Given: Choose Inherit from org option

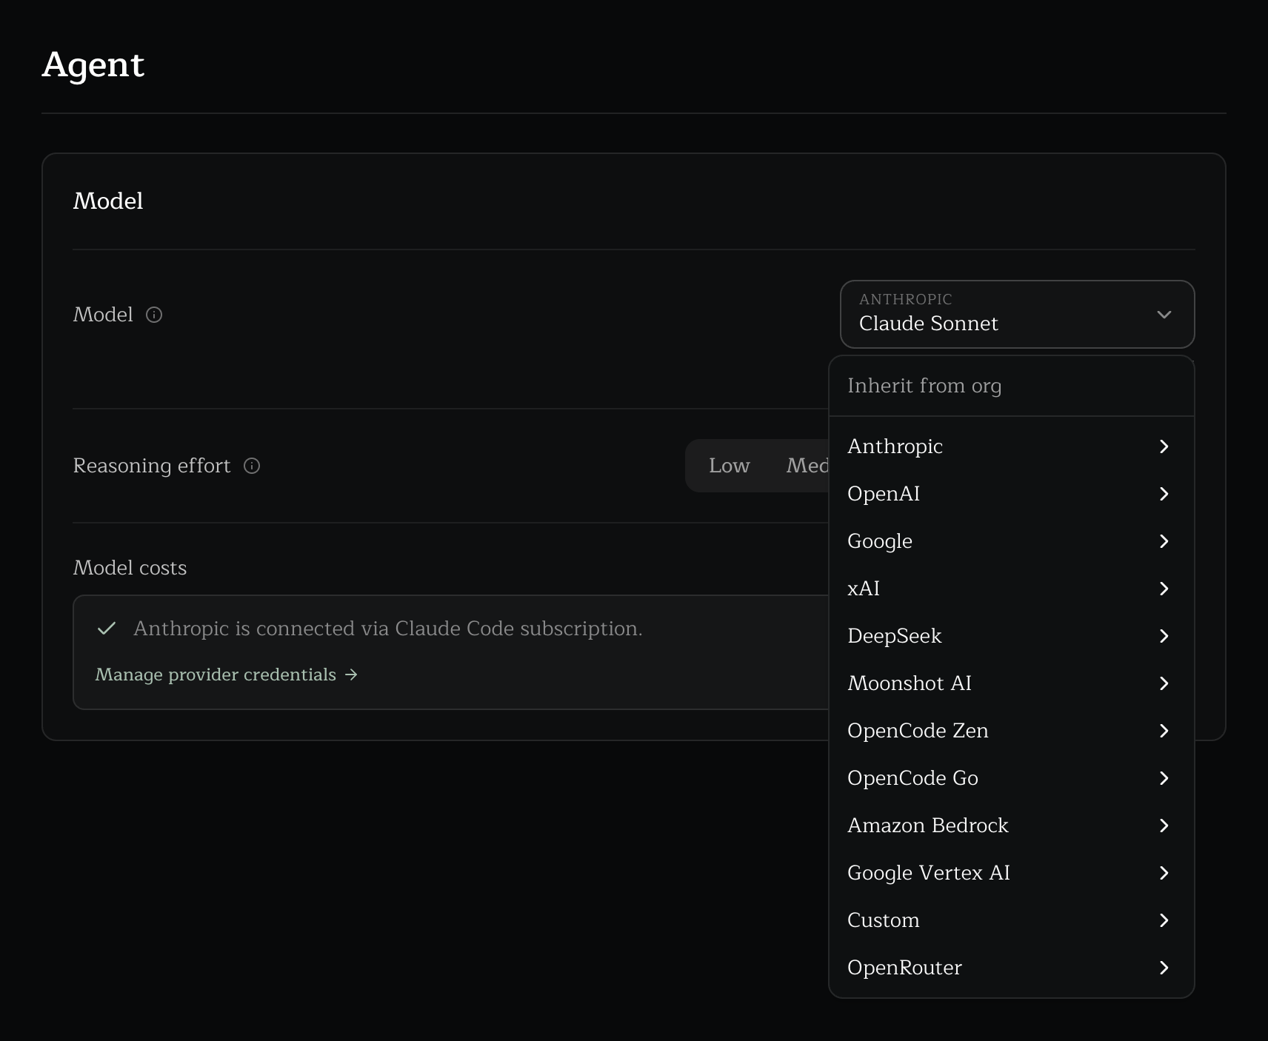Looking at the screenshot, I should pos(1011,386).
